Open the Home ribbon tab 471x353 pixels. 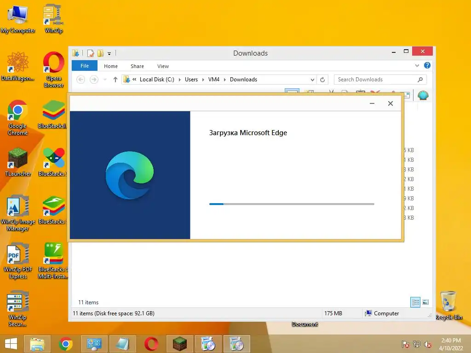pos(111,66)
